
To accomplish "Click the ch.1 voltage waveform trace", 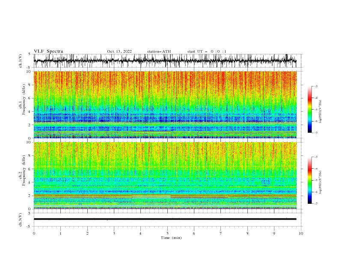I will (165, 61).
